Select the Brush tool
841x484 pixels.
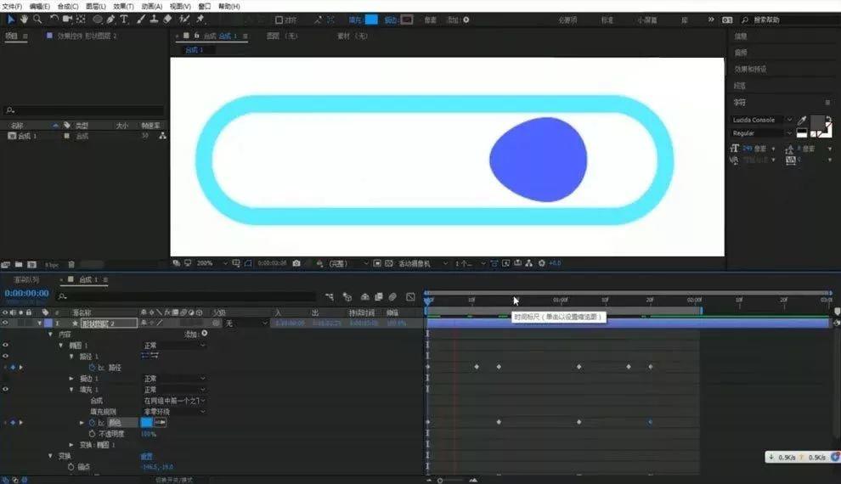coord(140,20)
